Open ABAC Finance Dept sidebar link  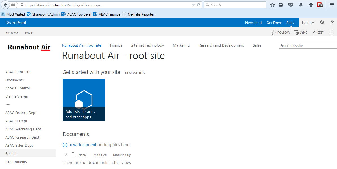click(21, 113)
